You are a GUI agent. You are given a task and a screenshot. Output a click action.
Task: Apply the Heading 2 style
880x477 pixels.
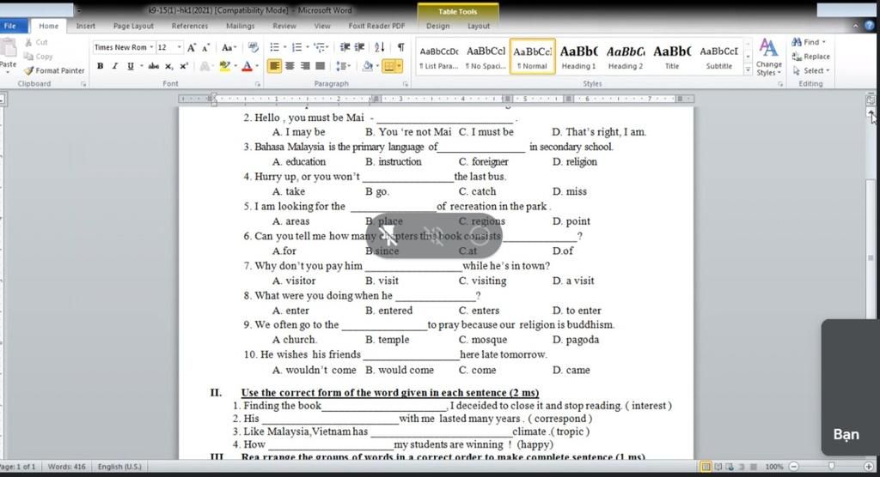click(626, 57)
